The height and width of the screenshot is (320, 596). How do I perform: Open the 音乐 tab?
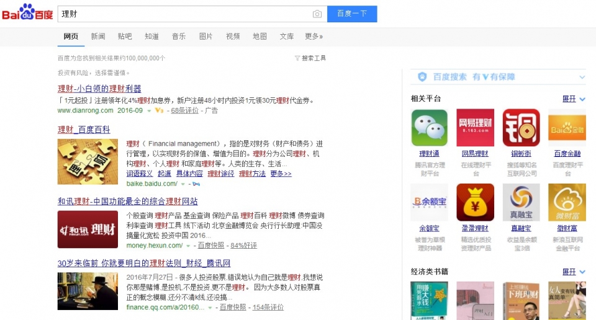click(x=179, y=37)
